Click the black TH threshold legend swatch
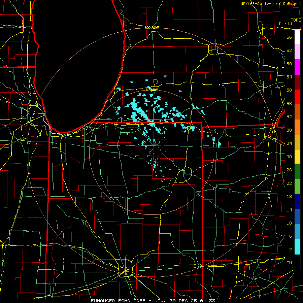Screen dimensions: 303x303 (x=297, y=262)
